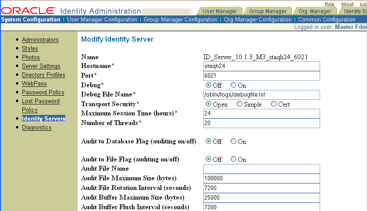Screen dimensions: 367x211
Task: Click the Number of Threads field
Action: pos(261,123)
